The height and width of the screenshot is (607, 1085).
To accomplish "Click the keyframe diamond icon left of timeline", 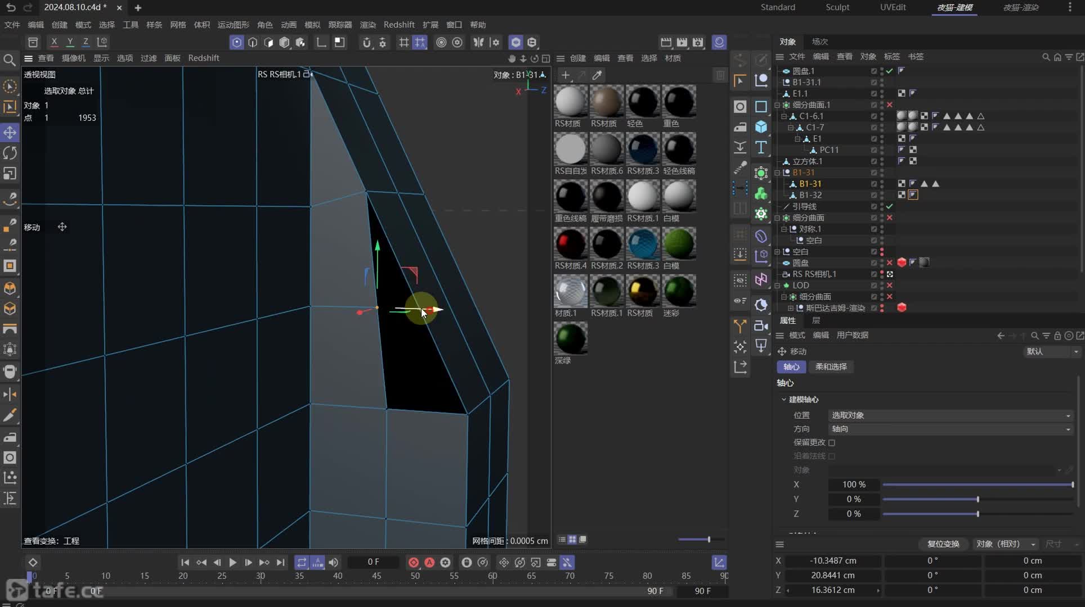I will point(33,563).
